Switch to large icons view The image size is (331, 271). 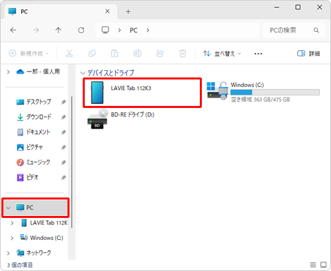coord(324,264)
